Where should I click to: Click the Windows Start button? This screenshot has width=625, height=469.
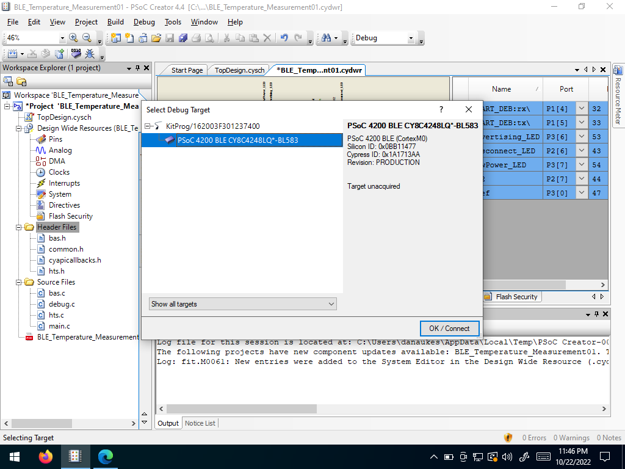(x=15, y=457)
